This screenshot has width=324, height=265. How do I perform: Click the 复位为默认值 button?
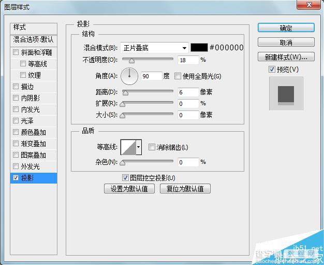pos(185,189)
